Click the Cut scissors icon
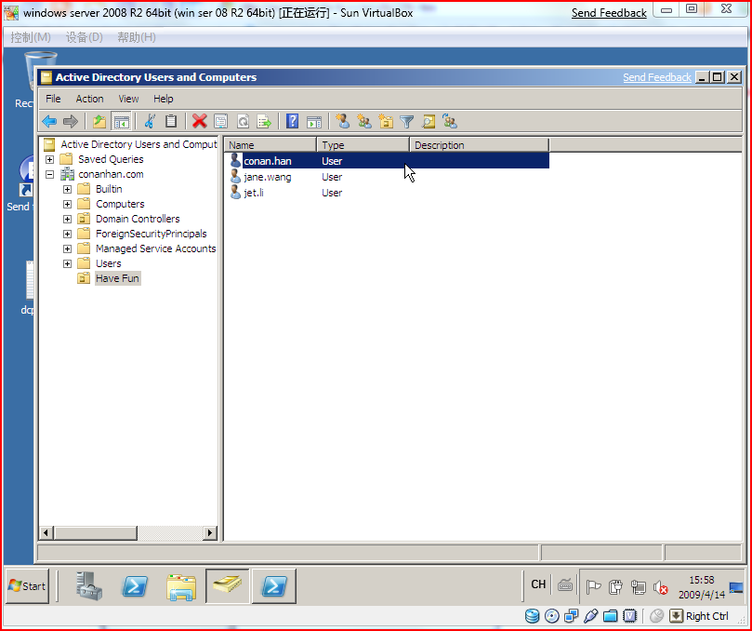The height and width of the screenshot is (631, 752). pyautogui.click(x=150, y=122)
